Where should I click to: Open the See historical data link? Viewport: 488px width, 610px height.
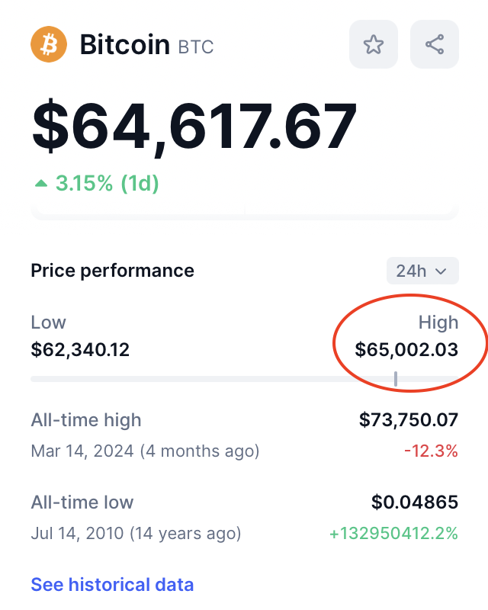[112, 585]
